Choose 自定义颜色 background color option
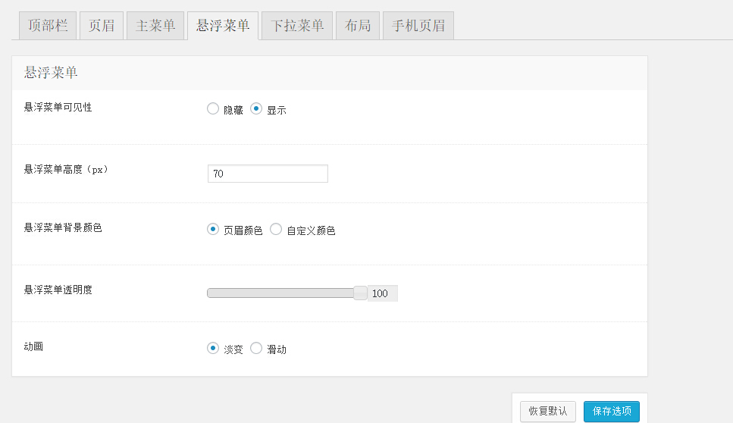733x423 pixels. pyautogui.click(x=276, y=230)
